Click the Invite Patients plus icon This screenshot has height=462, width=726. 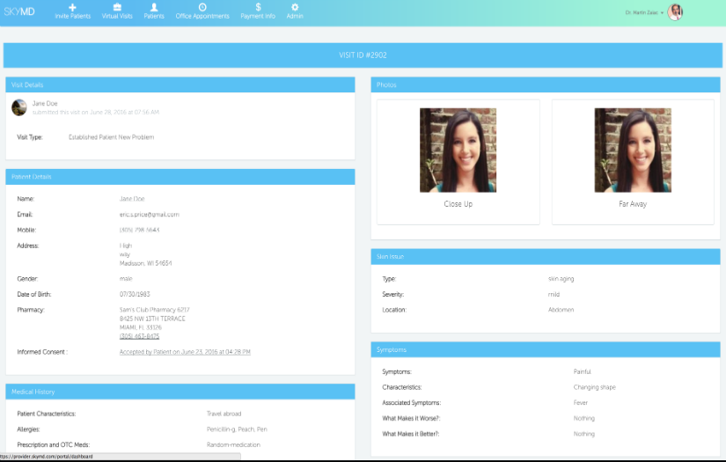(x=72, y=7)
